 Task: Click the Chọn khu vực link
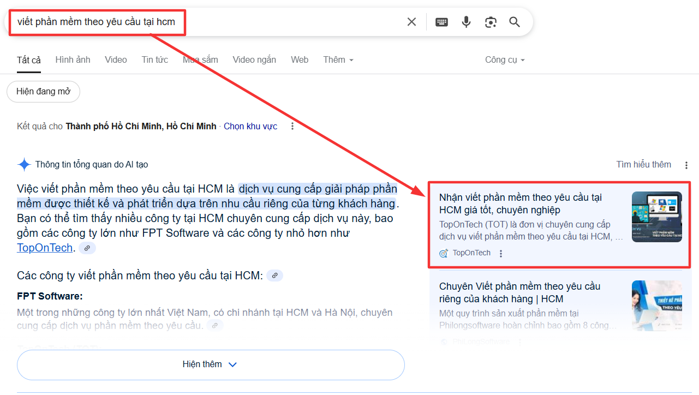[x=250, y=126]
